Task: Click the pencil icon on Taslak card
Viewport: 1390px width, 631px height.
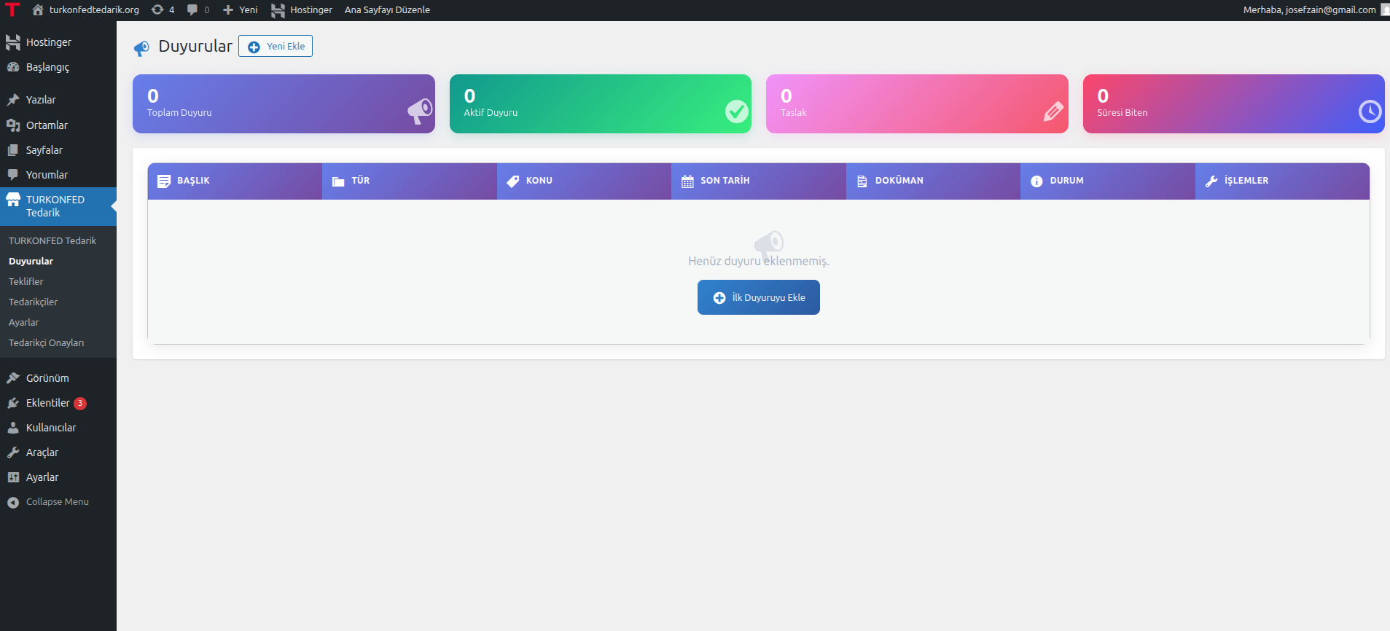Action: tap(1053, 111)
